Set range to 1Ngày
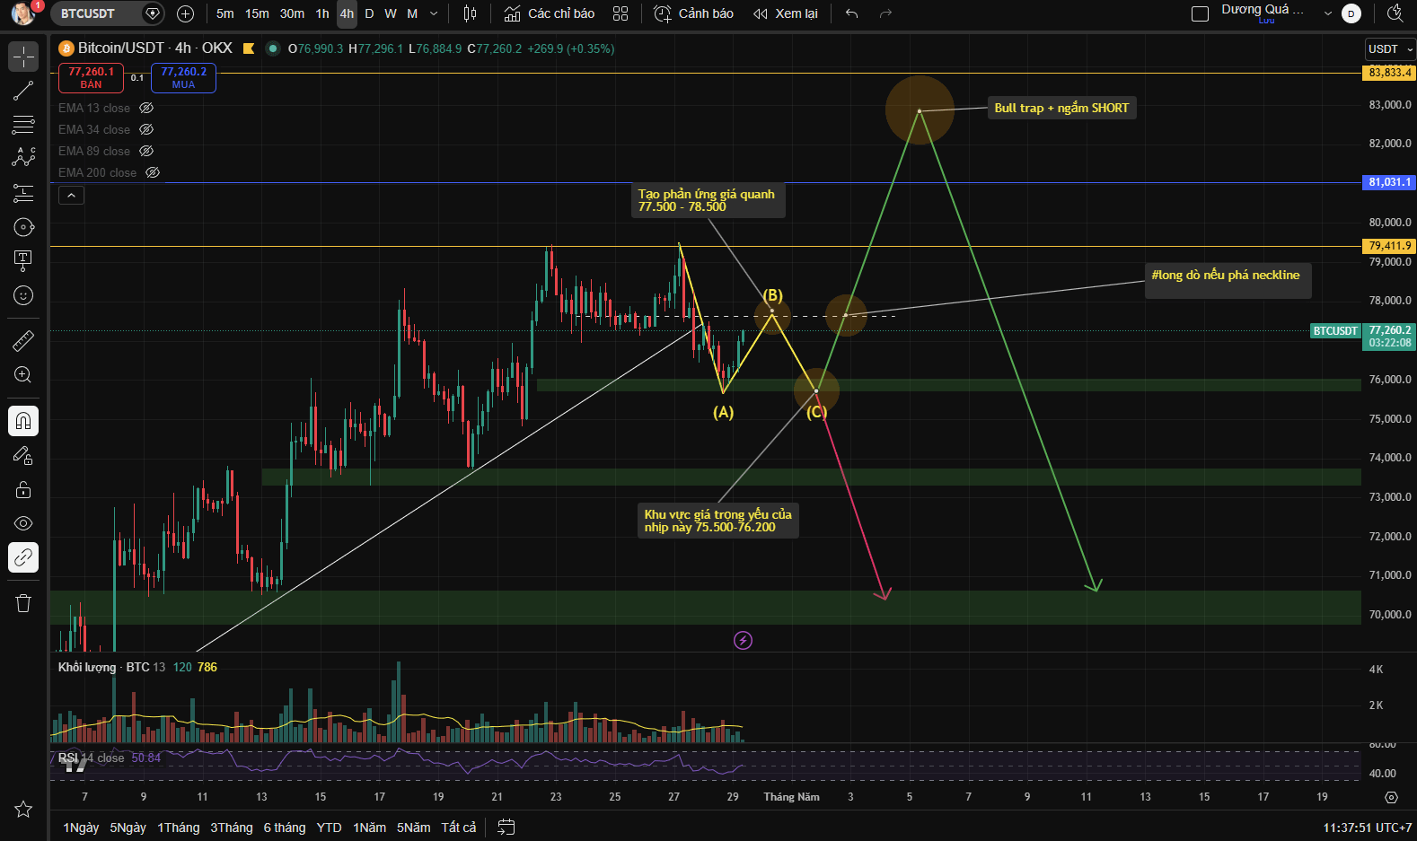The height and width of the screenshot is (841, 1417). point(81,828)
